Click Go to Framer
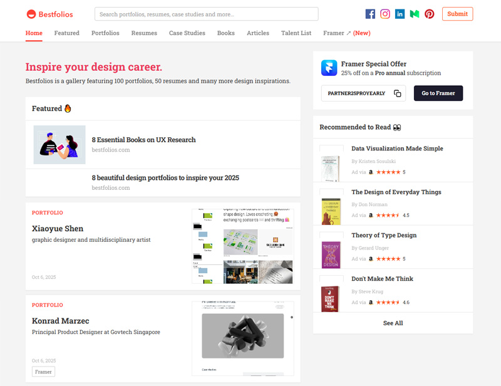This screenshot has width=501, height=386. pos(438,93)
